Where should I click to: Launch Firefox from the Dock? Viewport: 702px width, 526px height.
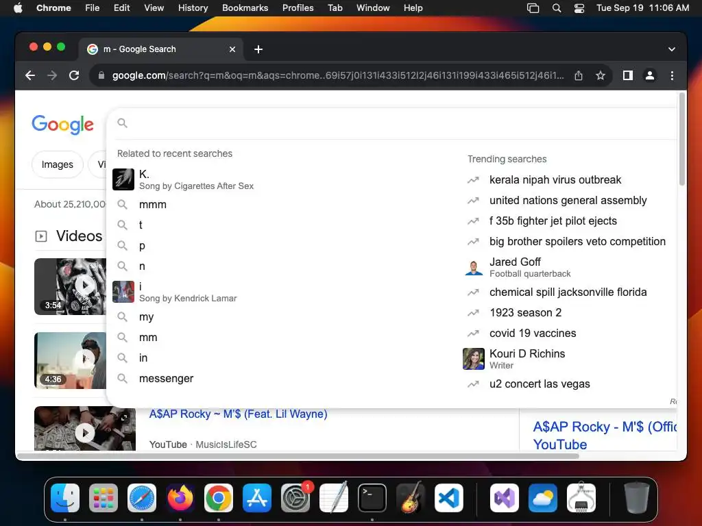click(180, 498)
